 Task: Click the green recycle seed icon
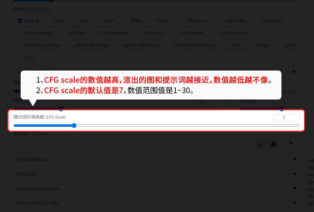click(273, 144)
